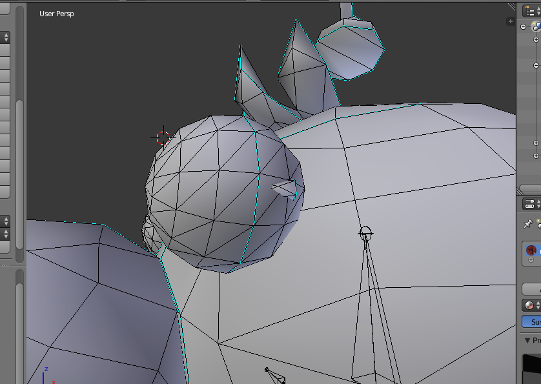This screenshot has width=541, height=384.
Task: Click the button above the material selector
Action: 532,289
